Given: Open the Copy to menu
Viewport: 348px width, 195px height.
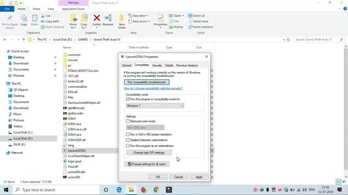Looking at the screenshot, I should (x=84, y=22).
